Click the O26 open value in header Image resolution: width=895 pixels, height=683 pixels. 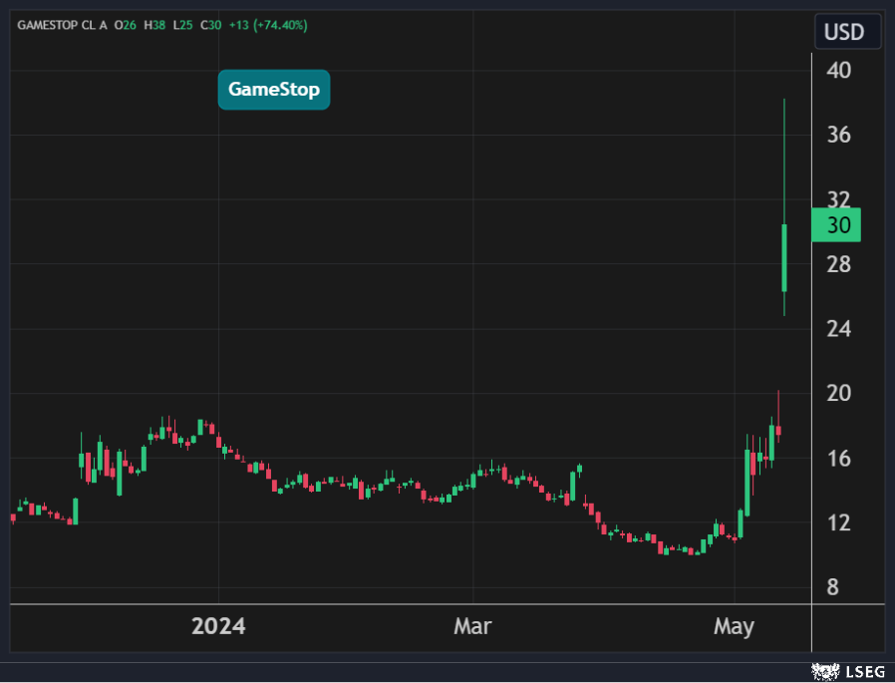point(124,24)
